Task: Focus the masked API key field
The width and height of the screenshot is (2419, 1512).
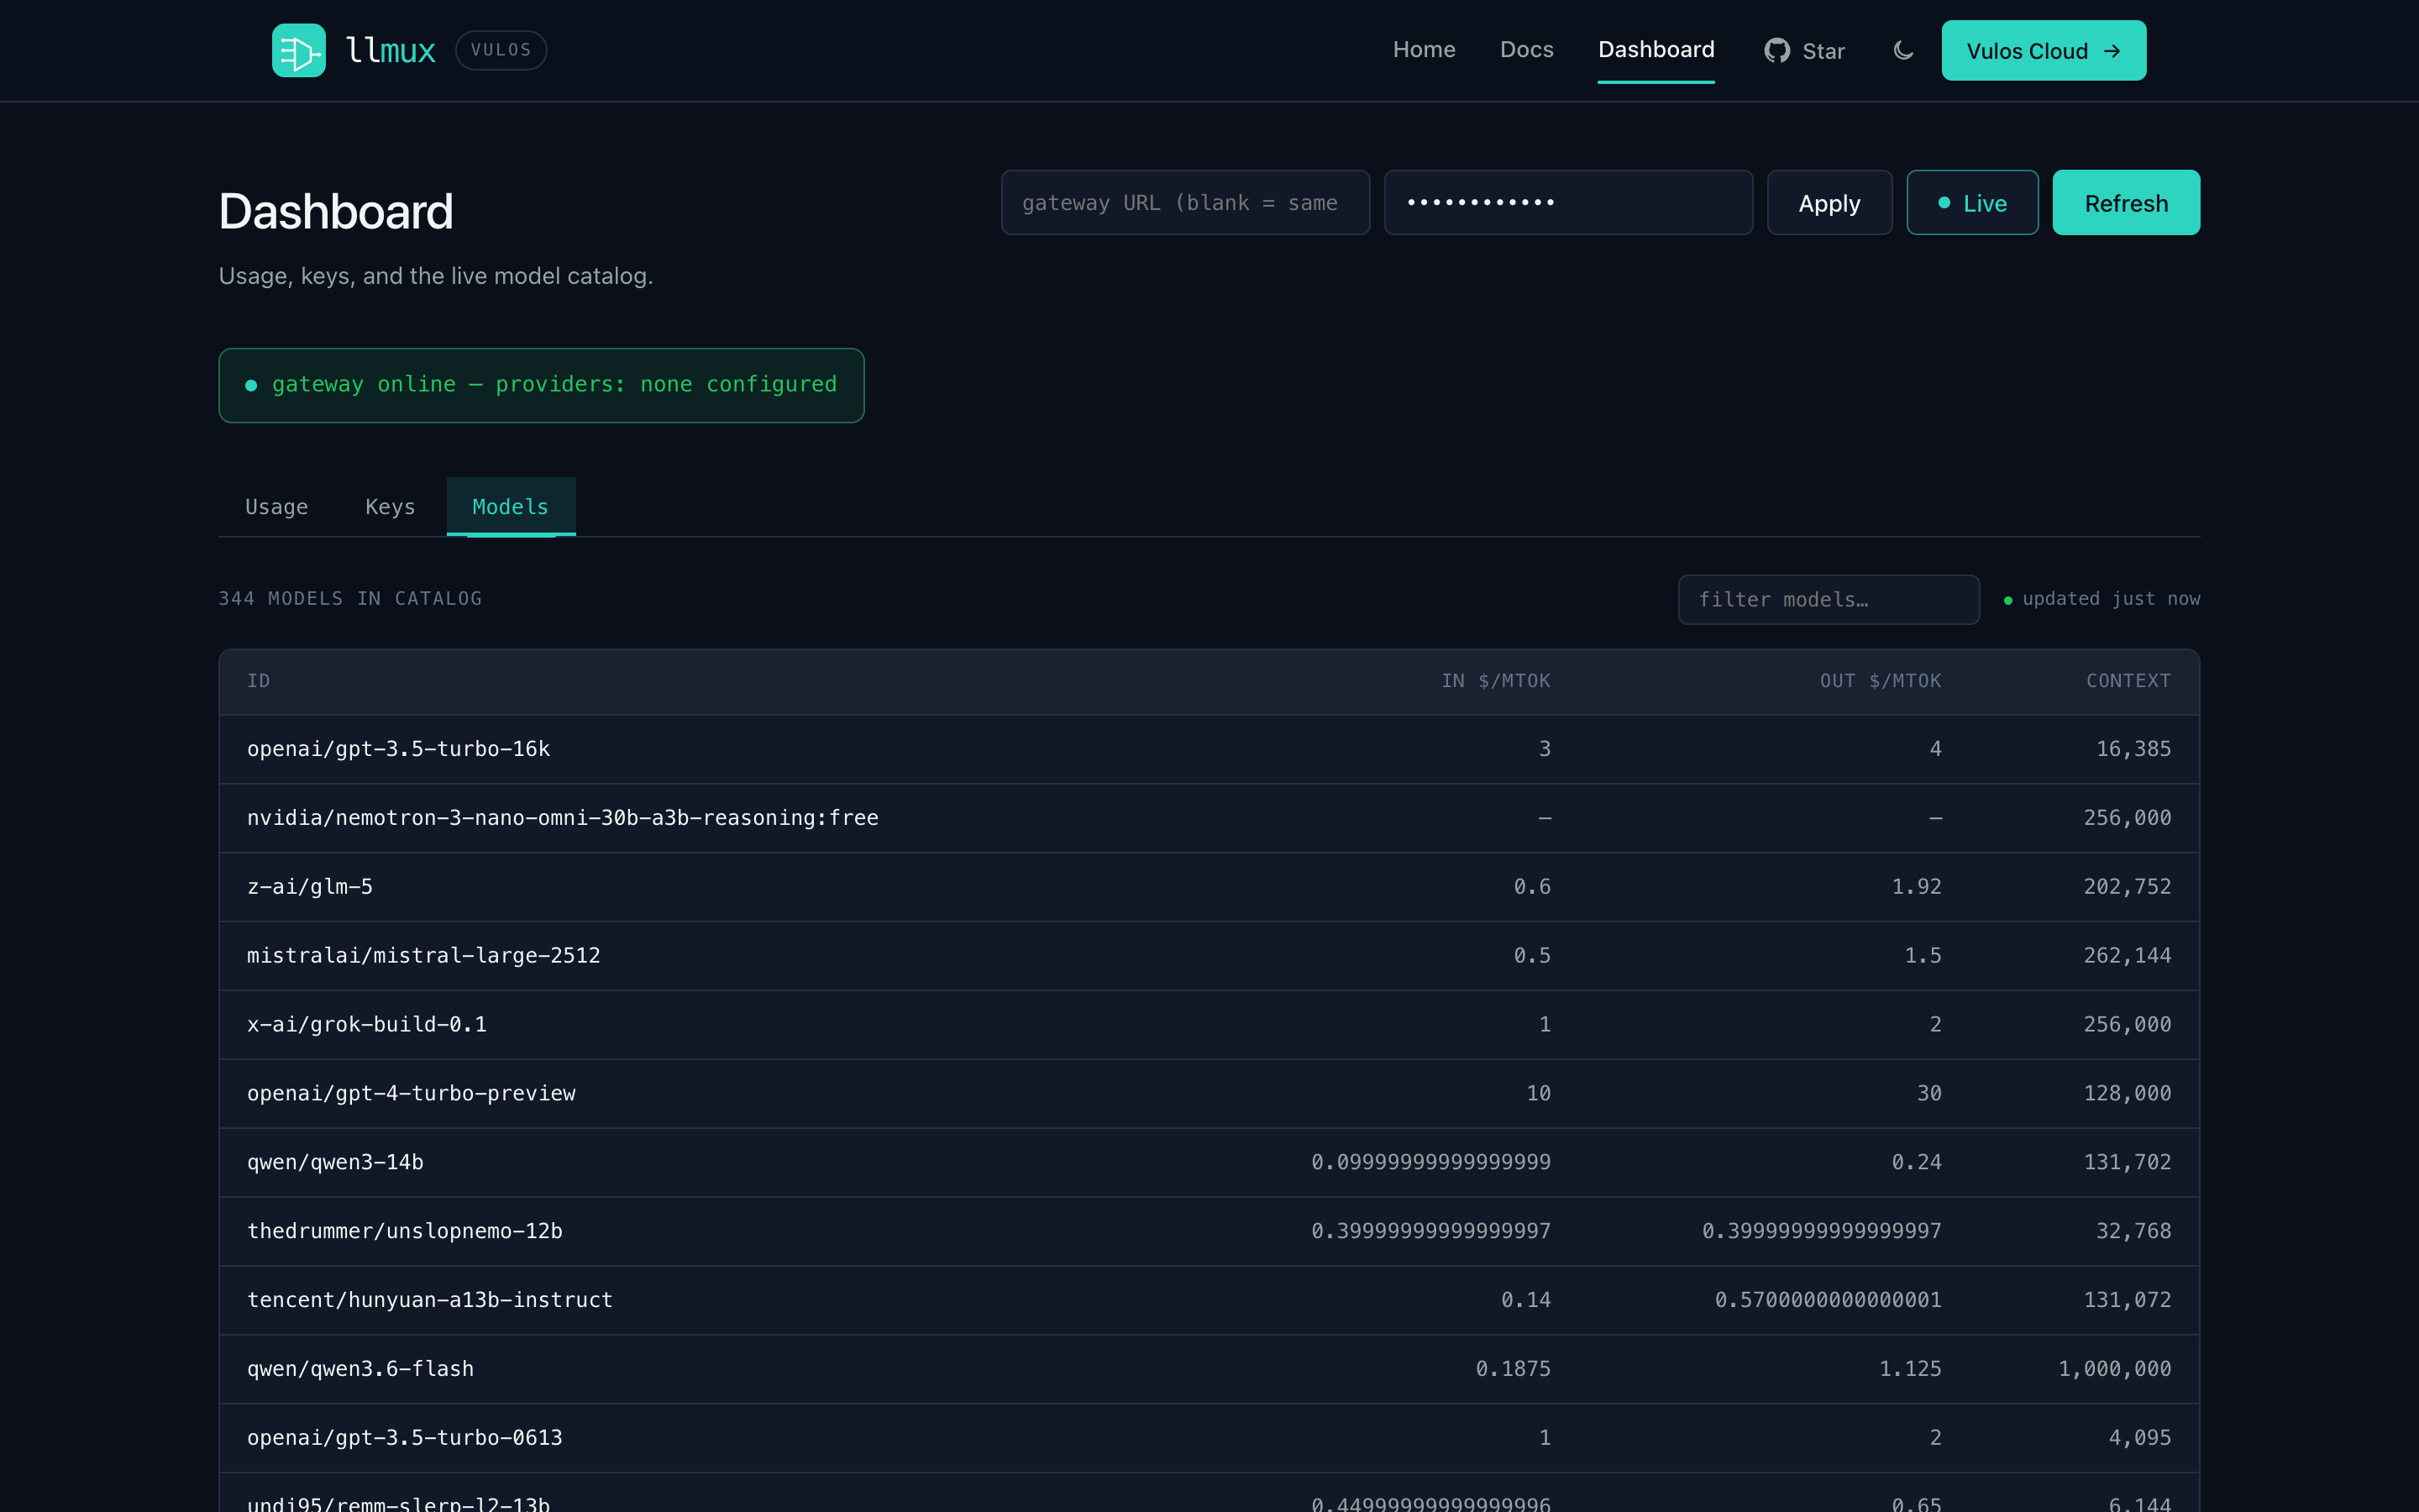Action: (1567, 203)
